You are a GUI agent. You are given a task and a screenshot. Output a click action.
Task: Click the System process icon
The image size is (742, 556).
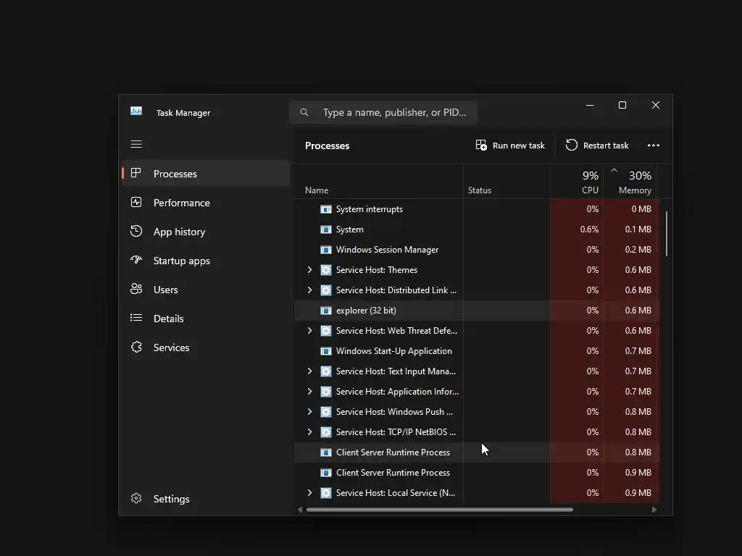[x=326, y=229]
